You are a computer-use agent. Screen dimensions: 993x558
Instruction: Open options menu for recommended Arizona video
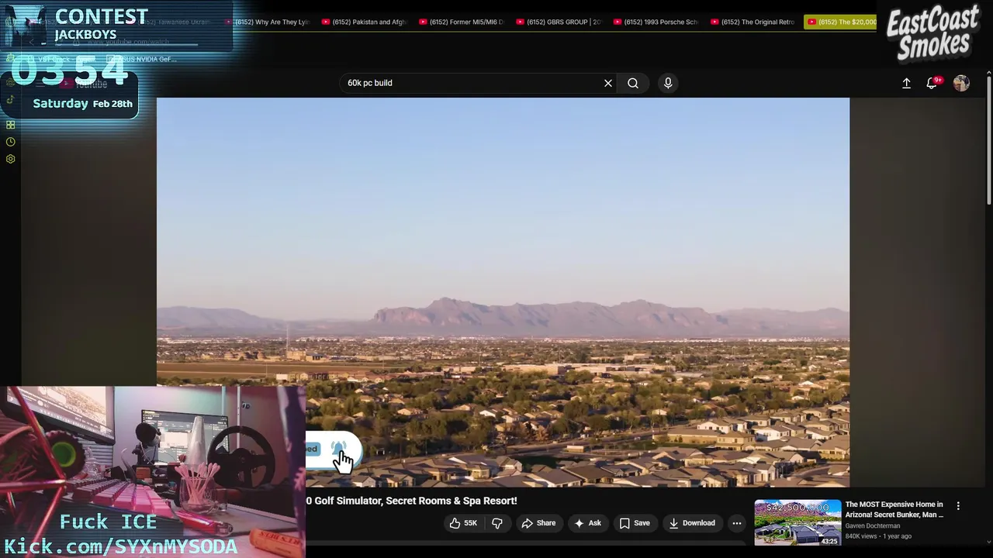pyautogui.click(x=958, y=505)
